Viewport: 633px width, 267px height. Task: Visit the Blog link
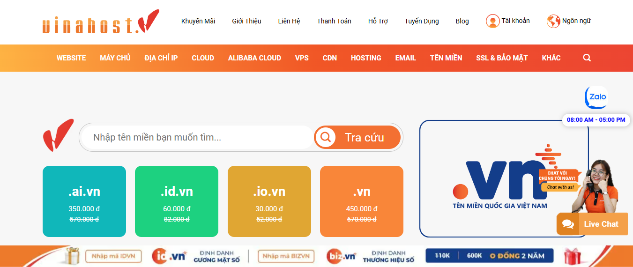[462, 21]
